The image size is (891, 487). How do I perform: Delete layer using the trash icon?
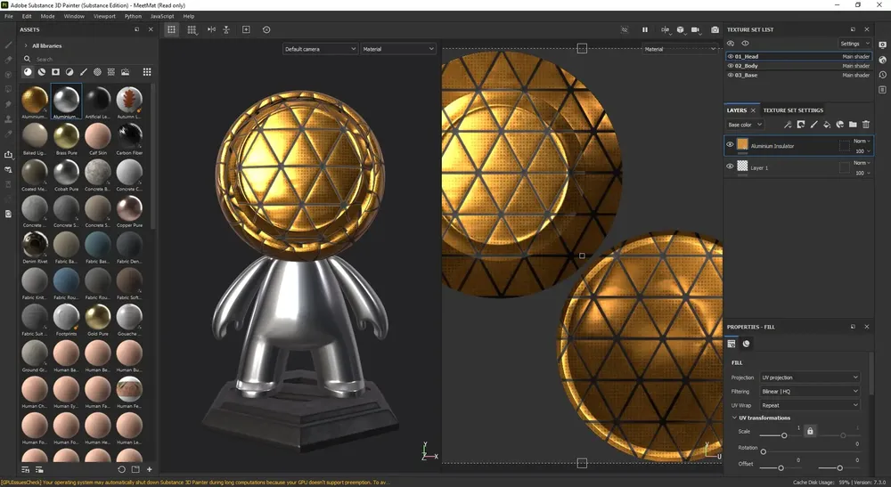pos(866,125)
